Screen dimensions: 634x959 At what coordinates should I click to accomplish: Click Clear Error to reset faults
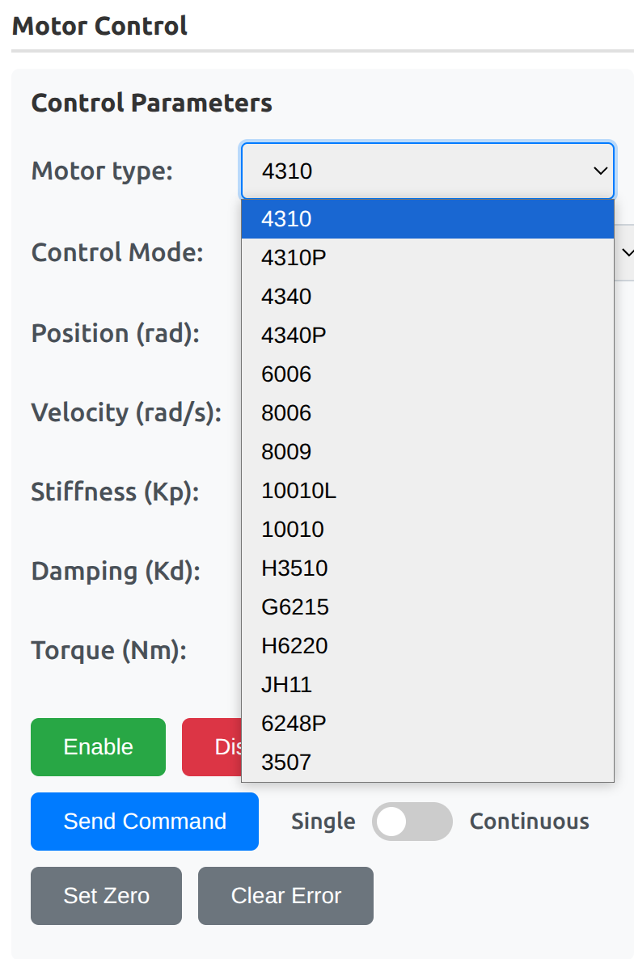[285, 895]
